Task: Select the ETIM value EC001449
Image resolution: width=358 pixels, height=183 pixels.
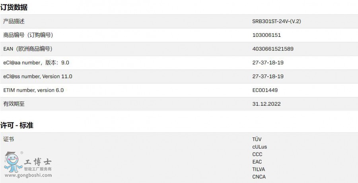Action: [x=265, y=90]
